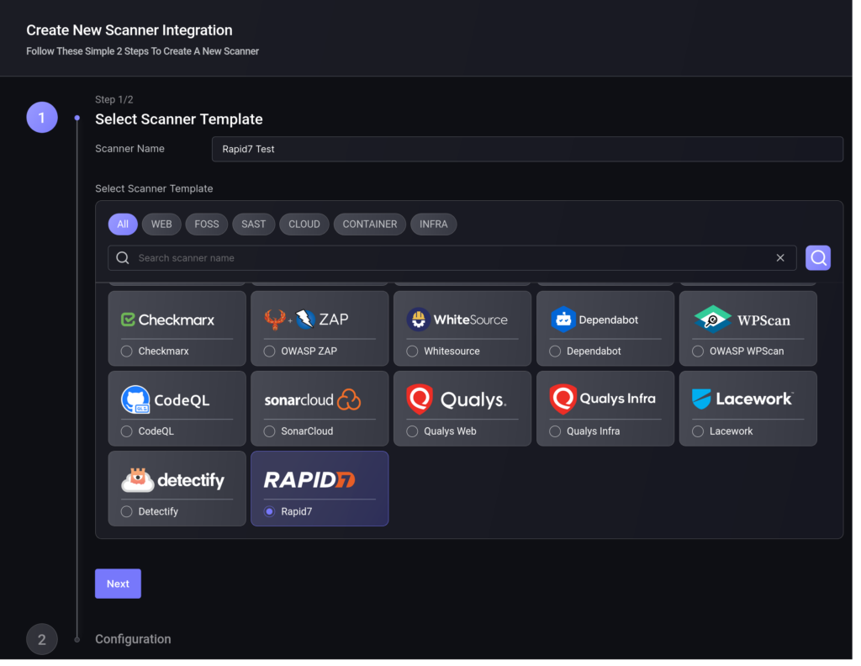The height and width of the screenshot is (666, 861).
Task: Show All scanner templates filter
Action: pyautogui.click(x=123, y=224)
